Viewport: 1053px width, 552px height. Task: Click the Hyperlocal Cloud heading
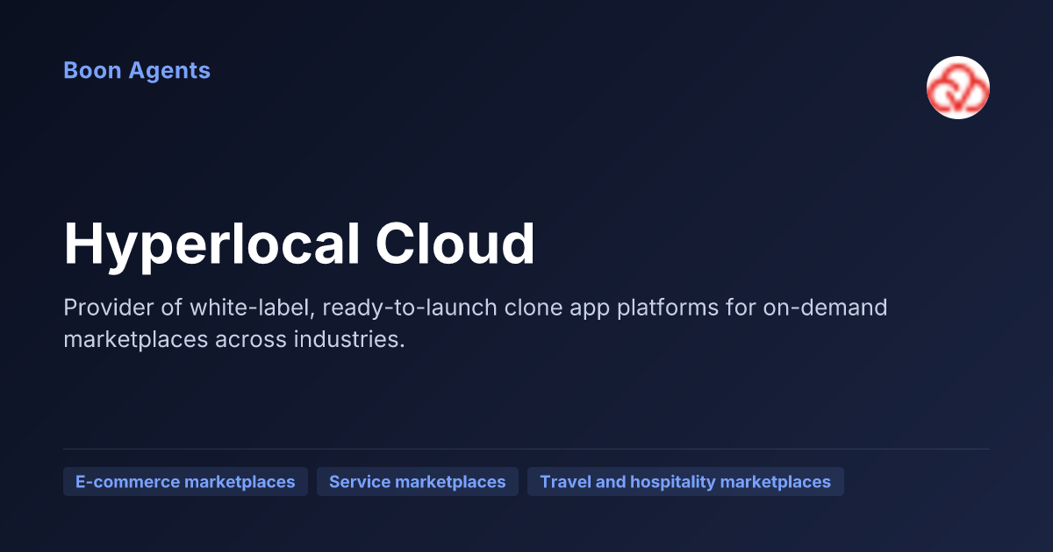299,244
